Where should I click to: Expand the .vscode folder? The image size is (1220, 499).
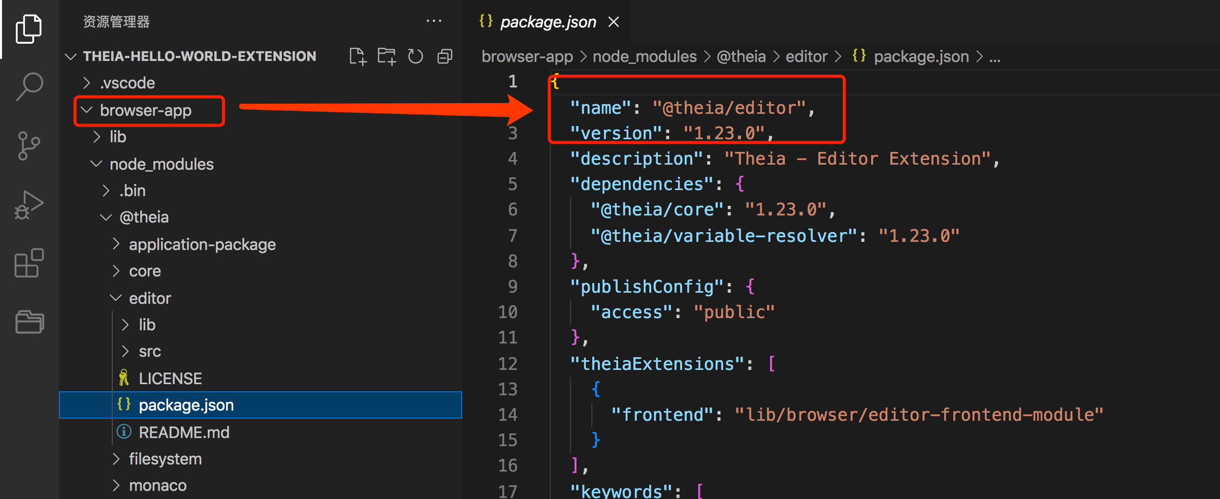click(87, 83)
